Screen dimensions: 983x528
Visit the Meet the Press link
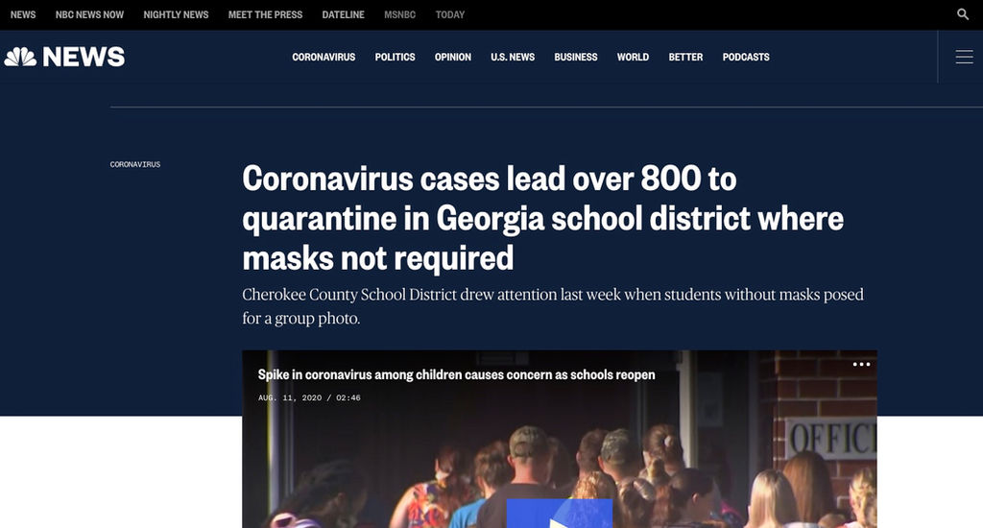pyautogui.click(x=265, y=14)
